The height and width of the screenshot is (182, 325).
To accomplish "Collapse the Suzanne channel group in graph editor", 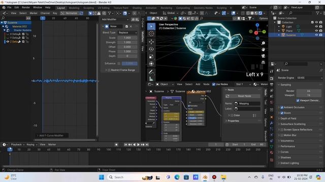I will pos(2,22).
